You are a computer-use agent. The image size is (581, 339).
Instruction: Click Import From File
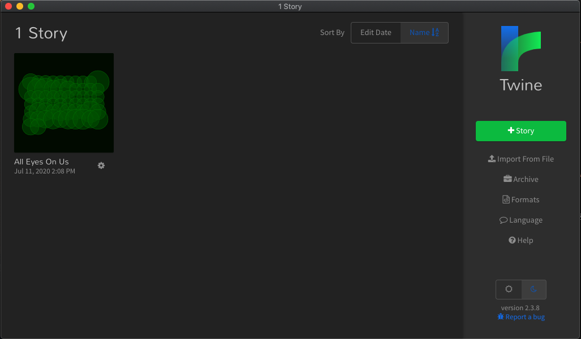520,159
